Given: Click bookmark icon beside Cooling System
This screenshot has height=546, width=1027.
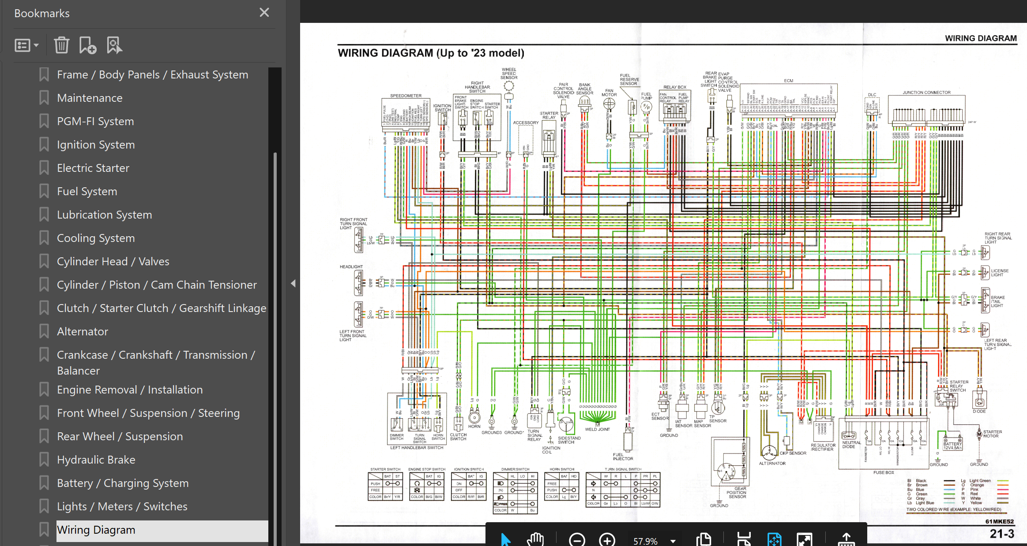Looking at the screenshot, I should point(44,238).
